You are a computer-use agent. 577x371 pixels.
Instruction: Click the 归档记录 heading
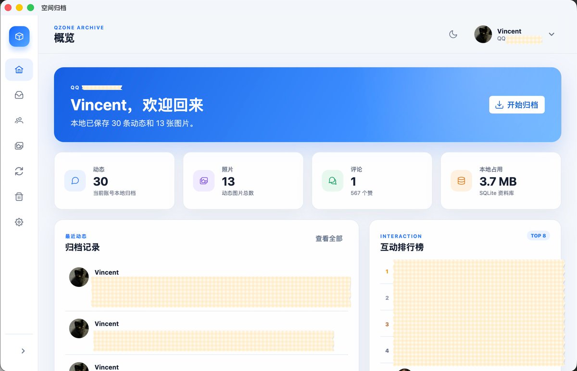[82, 247]
